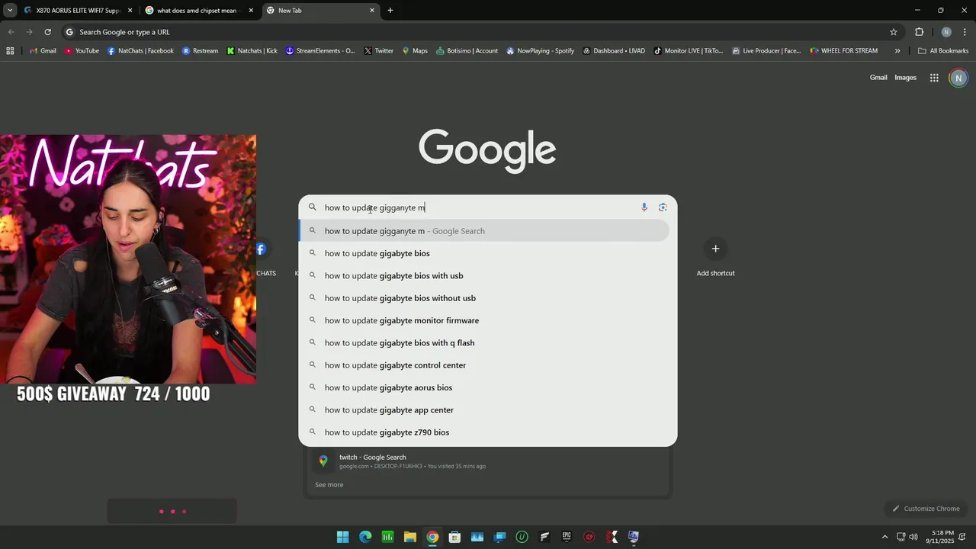Expand the tab search dropdown arrow
The width and height of the screenshot is (976, 549).
pos(10,11)
